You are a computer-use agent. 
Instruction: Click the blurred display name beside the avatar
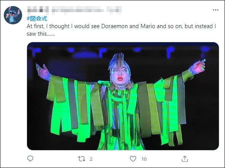tap(38, 10)
